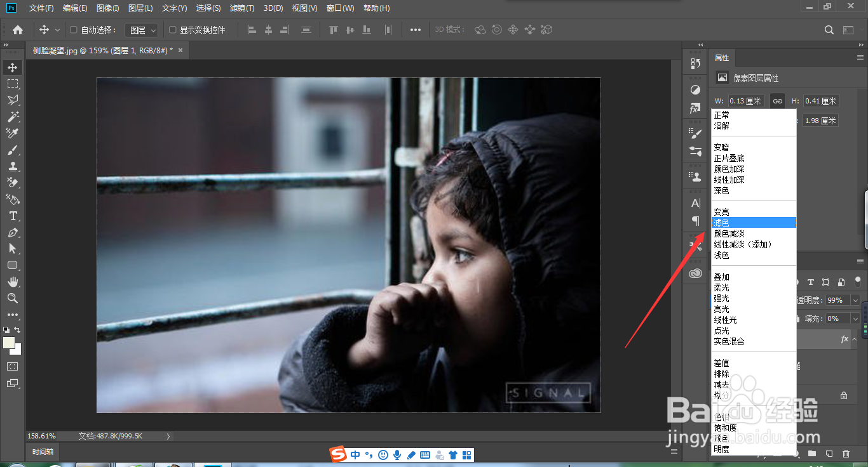Enable the 显示变换控件 checkbox
The width and height of the screenshot is (868, 467).
[172, 30]
